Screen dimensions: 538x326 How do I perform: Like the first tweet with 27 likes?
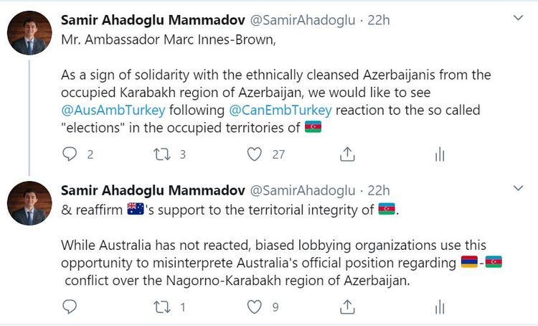254,154
